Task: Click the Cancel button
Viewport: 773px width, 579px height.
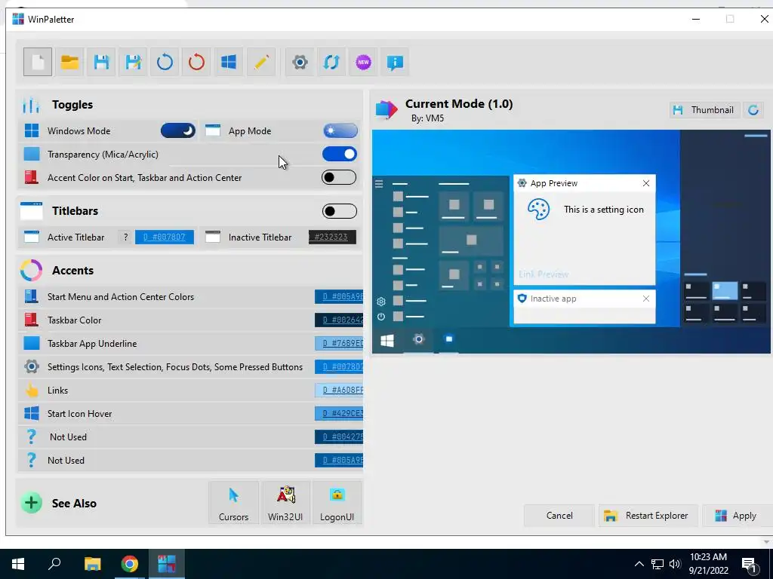Action: [x=559, y=516]
